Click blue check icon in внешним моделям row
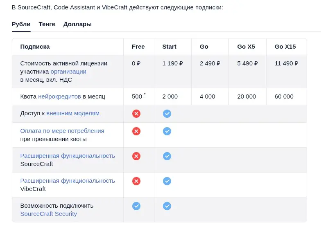321x231 pixels. pos(167,114)
